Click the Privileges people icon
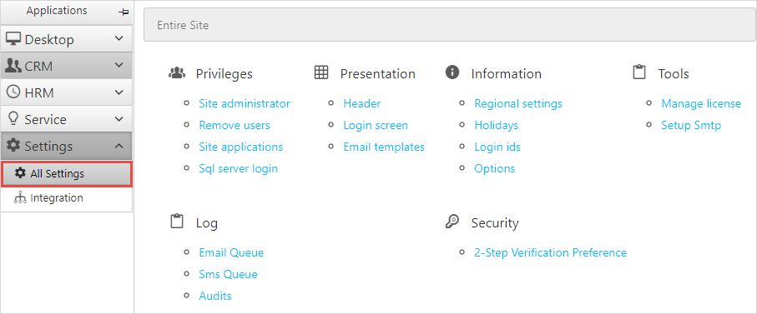This screenshot has width=757, height=314. point(177,73)
